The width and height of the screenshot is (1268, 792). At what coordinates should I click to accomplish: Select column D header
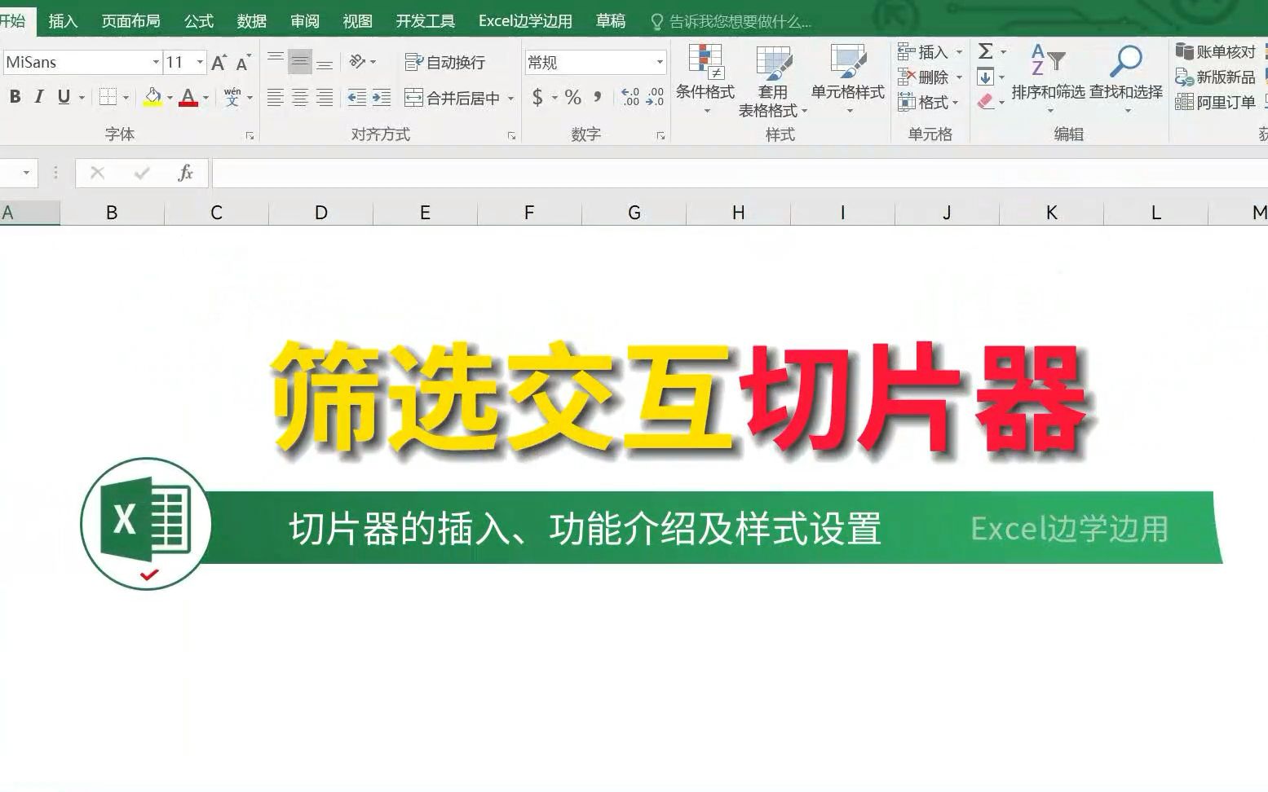(320, 213)
